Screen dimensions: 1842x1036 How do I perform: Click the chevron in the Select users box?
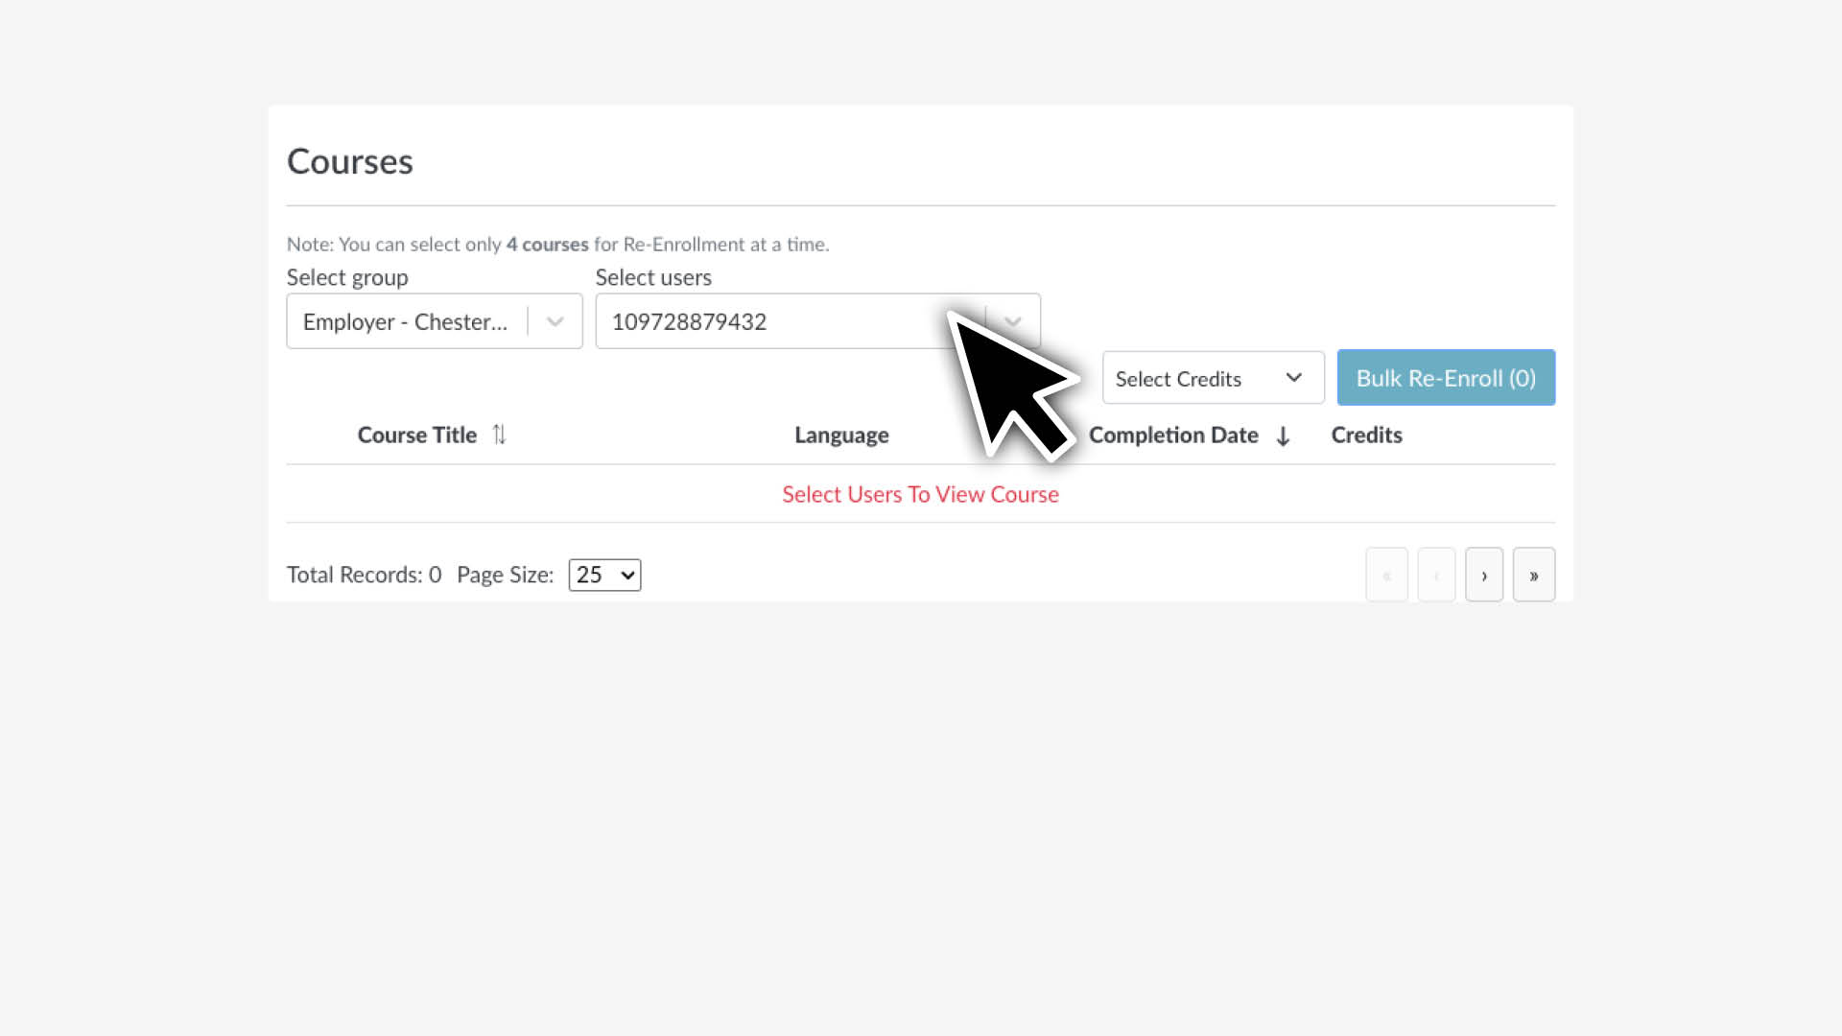(x=1013, y=322)
